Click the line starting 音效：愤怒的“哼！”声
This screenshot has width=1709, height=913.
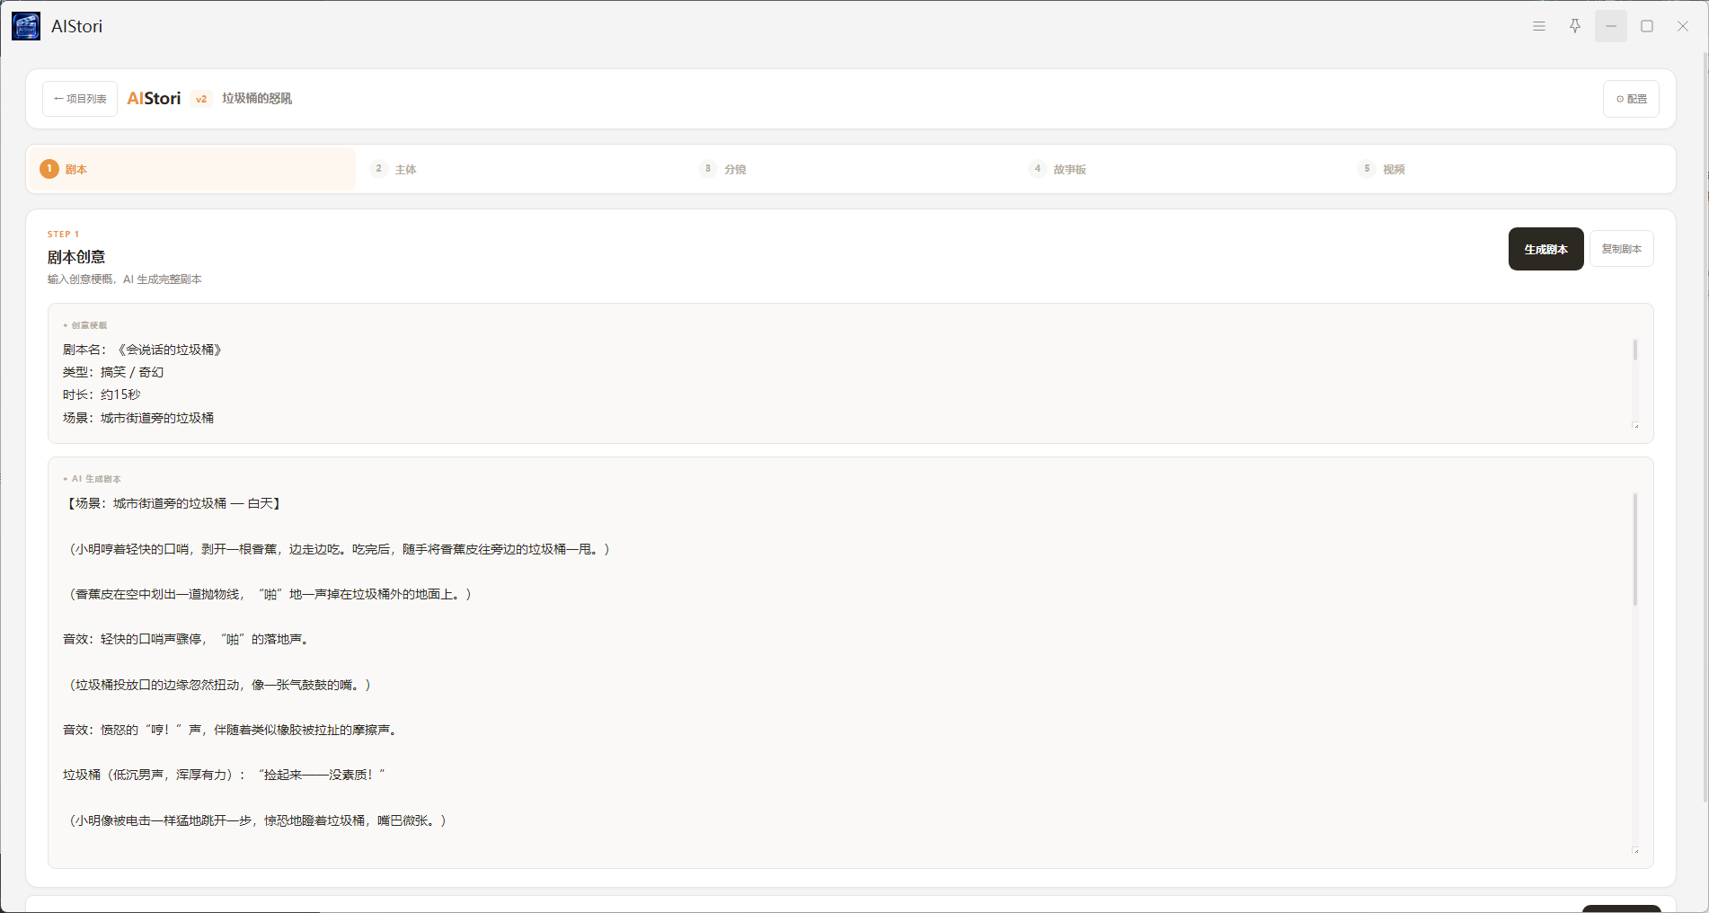[233, 730]
